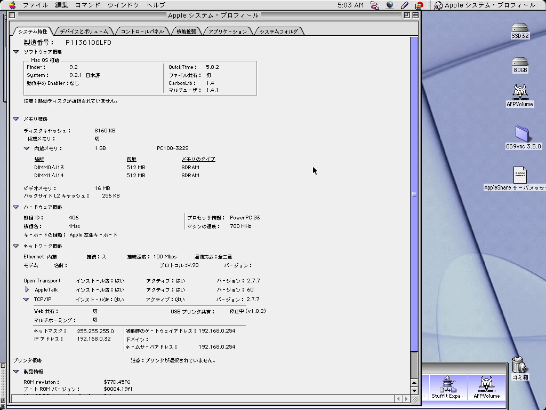
Task: Expand the AppleTalk details triangle
Action: tap(27, 289)
